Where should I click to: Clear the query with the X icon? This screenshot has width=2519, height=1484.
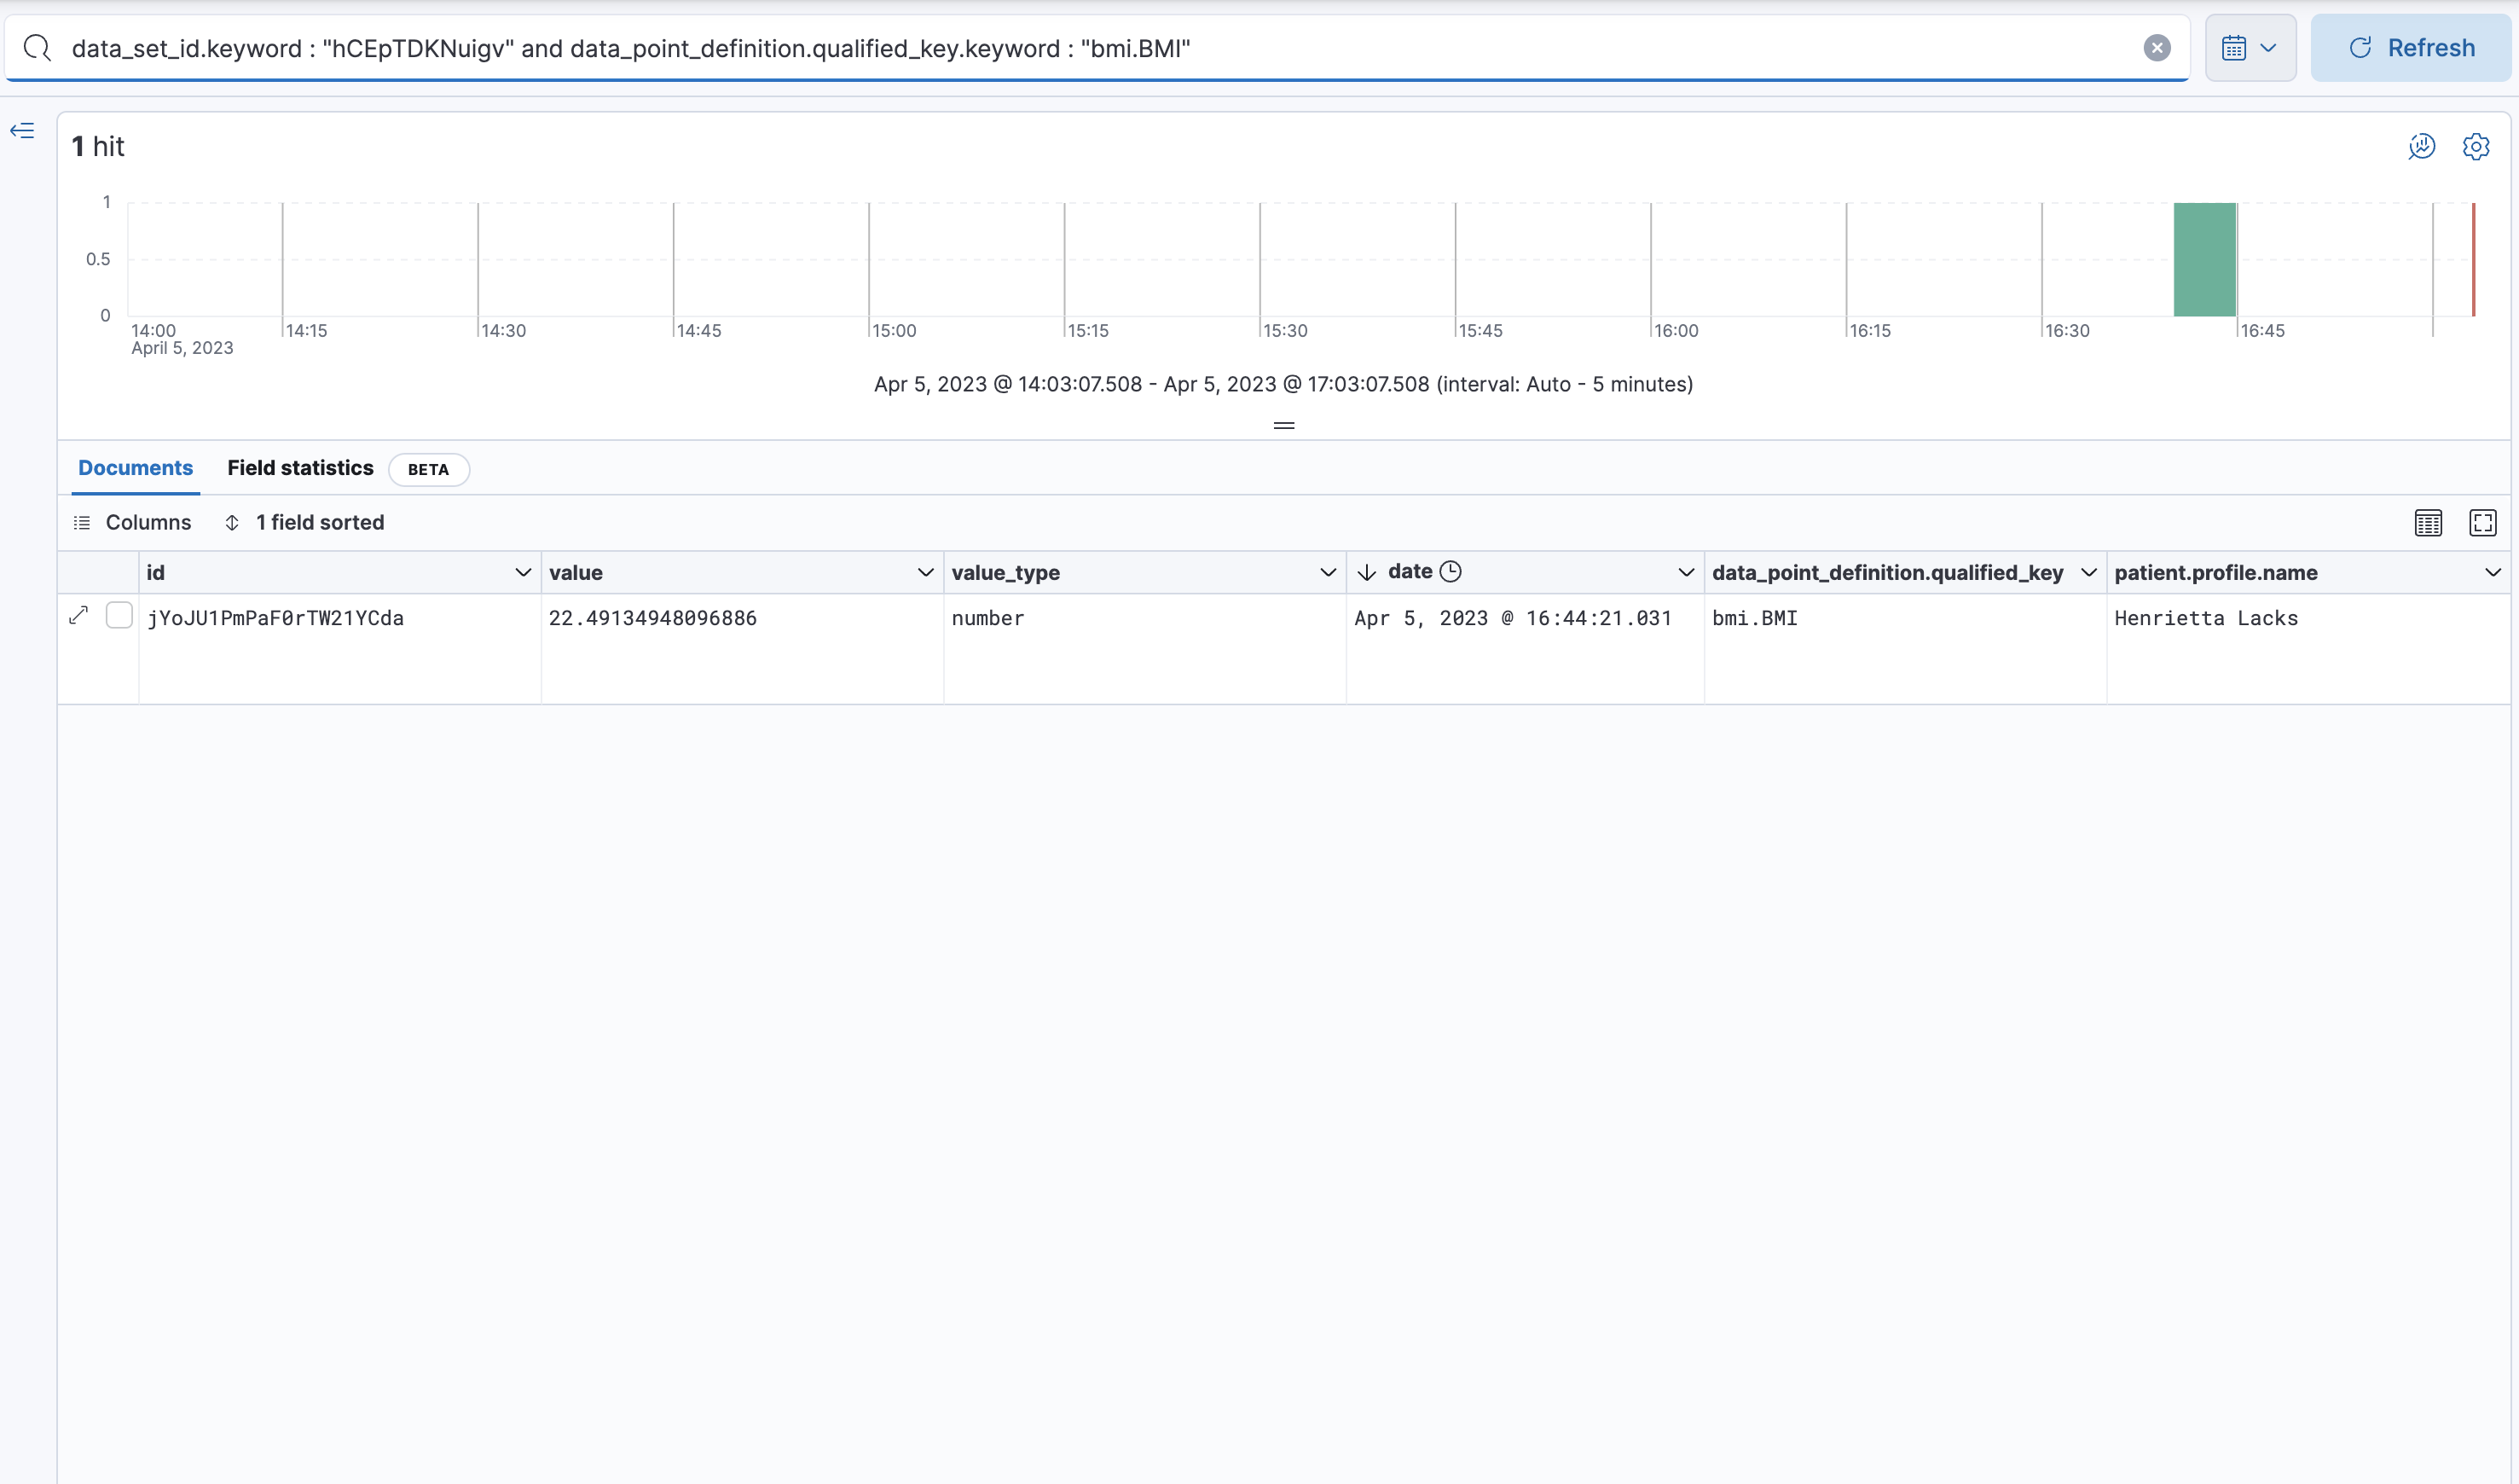[x=2157, y=48]
